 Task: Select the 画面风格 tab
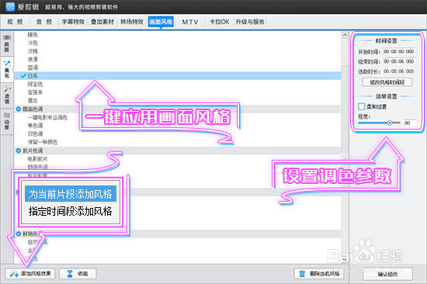point(161,22)
